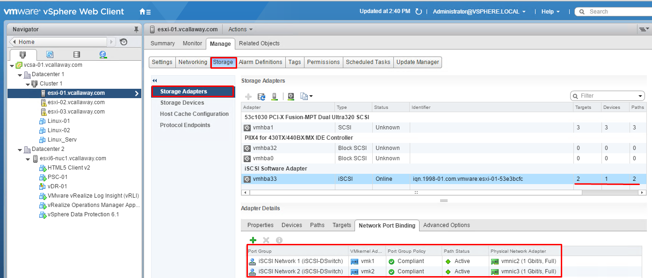Rescan the selected storage adapter
Image resolution: width=652 pixels, height=278 pixels.
(291, 96)
